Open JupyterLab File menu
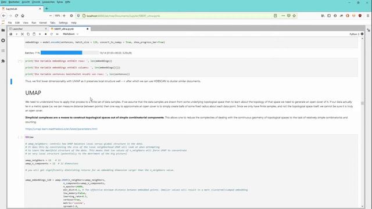 pyautogui.click(x=10, y=23)
